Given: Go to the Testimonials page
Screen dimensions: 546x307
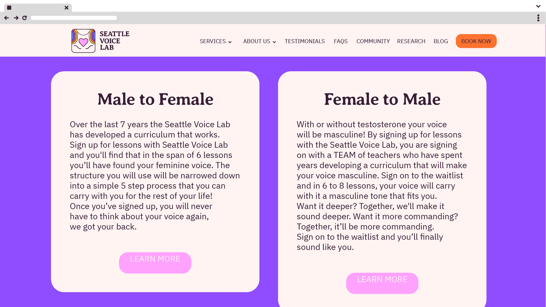Looking at the screenshot, I should pos(305,41).
